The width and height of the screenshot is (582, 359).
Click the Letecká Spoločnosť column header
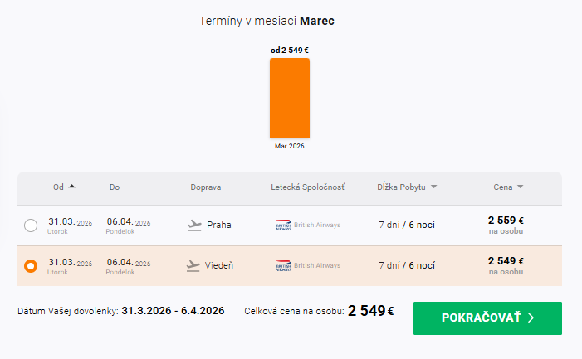(307, 187)
